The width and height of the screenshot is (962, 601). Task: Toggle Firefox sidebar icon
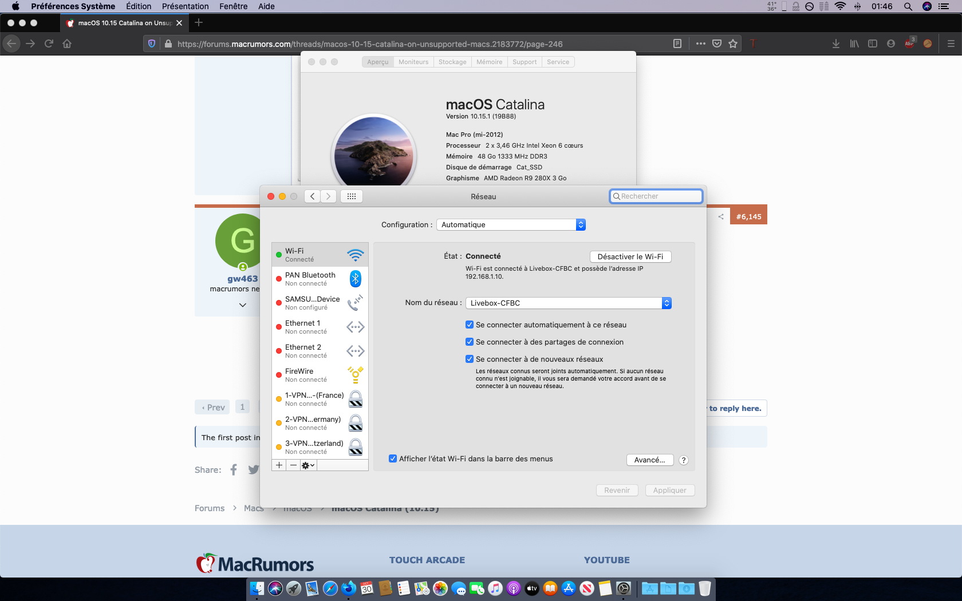[x=873, y=44]
